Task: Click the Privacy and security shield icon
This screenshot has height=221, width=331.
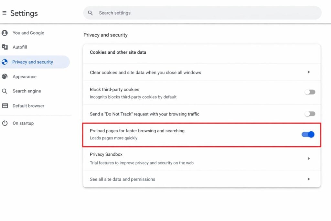Action: (x=5, y=62)
